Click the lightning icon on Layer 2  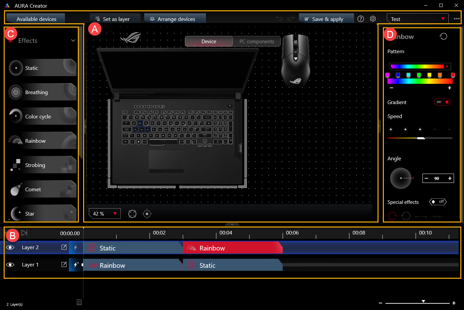point(76,247)
